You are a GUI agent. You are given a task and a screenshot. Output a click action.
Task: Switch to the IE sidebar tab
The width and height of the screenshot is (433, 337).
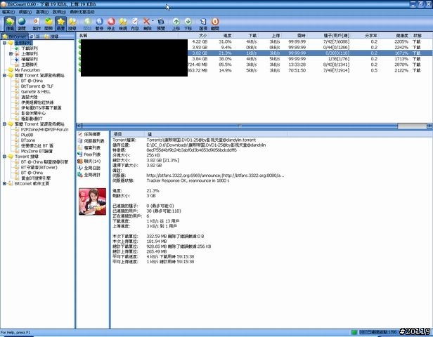pos(35,37)
